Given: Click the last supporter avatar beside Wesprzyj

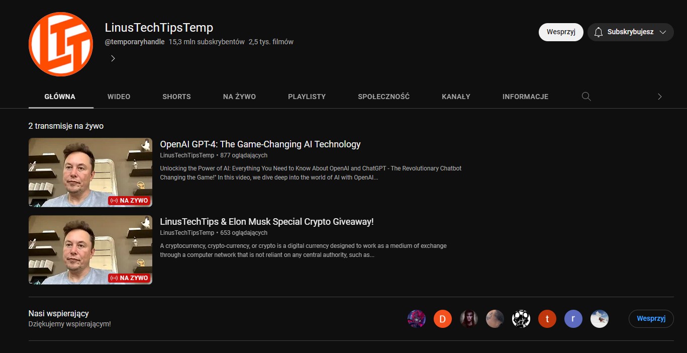Looking at the screenshot, I should pos(600,319).
